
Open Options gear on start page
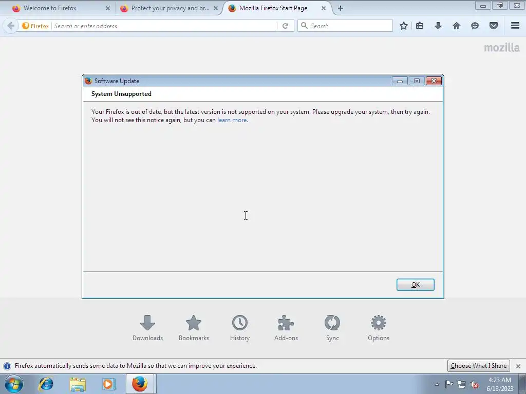click(379, 328)
